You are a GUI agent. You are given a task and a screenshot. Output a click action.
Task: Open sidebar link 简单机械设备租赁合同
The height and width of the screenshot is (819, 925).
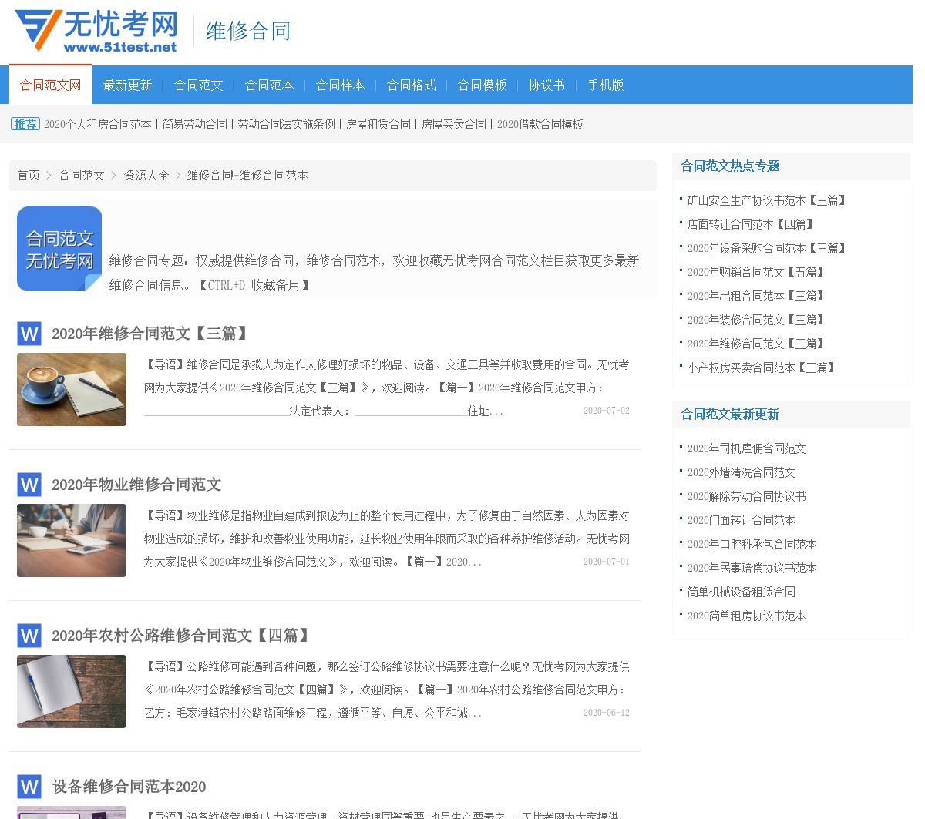(x=741, y=592)
